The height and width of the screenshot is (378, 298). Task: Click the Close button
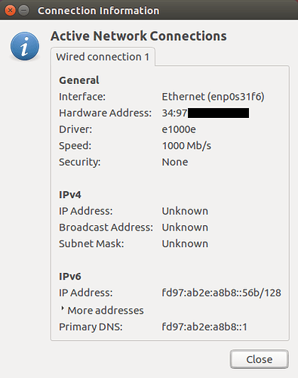click(260, 359)
